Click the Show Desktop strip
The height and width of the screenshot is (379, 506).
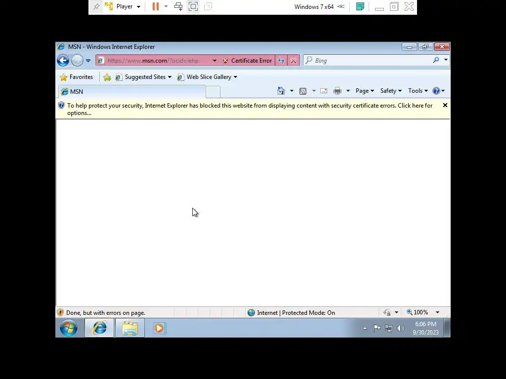[447, 328]
